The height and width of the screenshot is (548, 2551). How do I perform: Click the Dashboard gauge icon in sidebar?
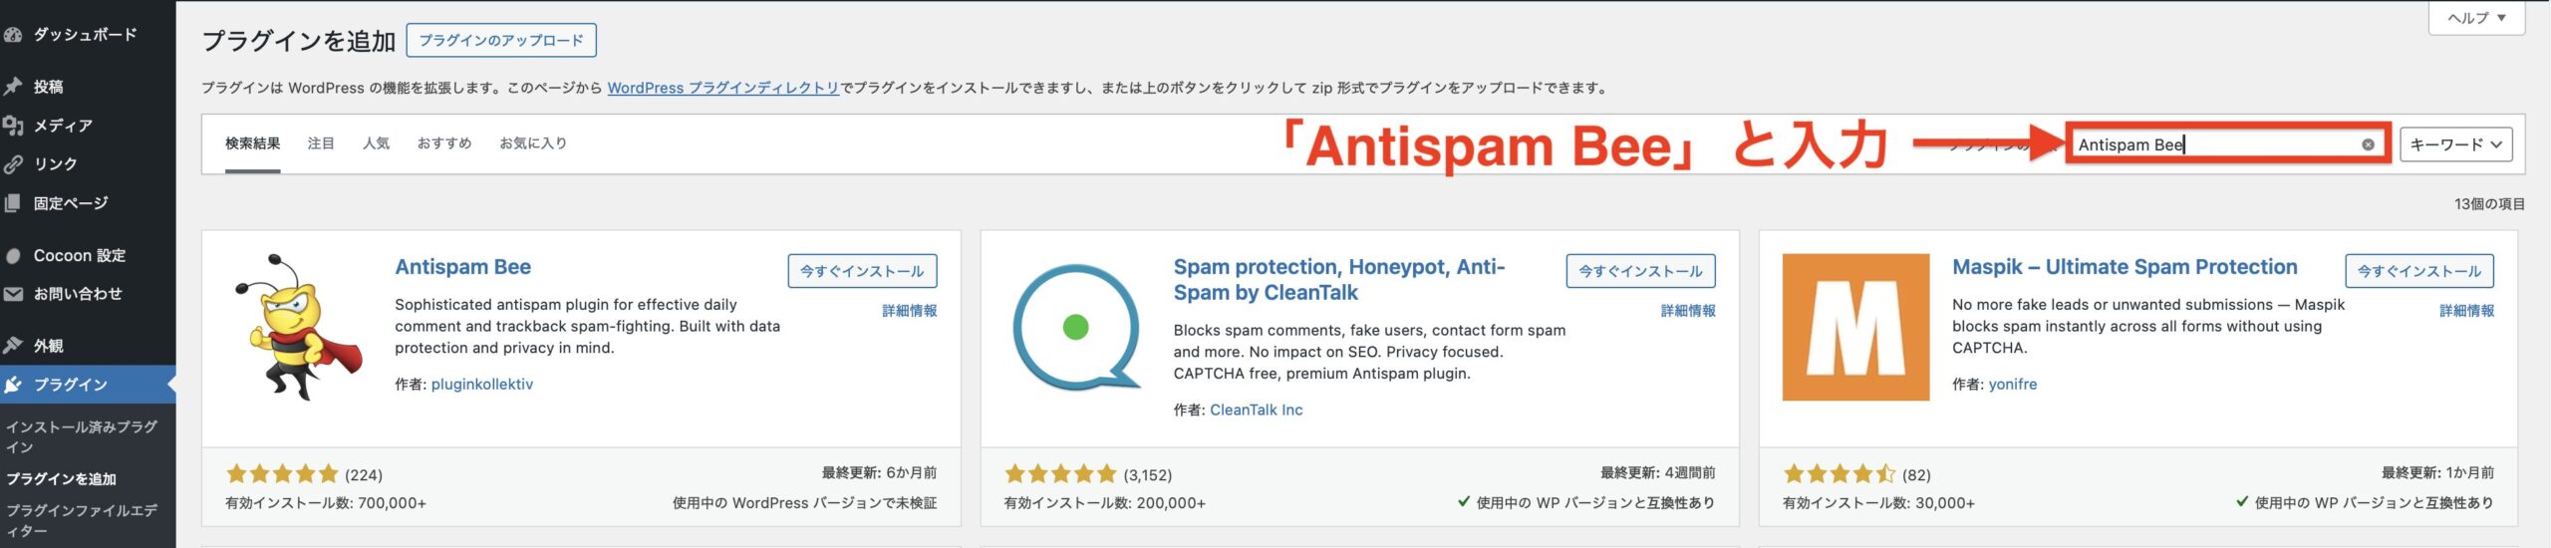tap(13, 35)
